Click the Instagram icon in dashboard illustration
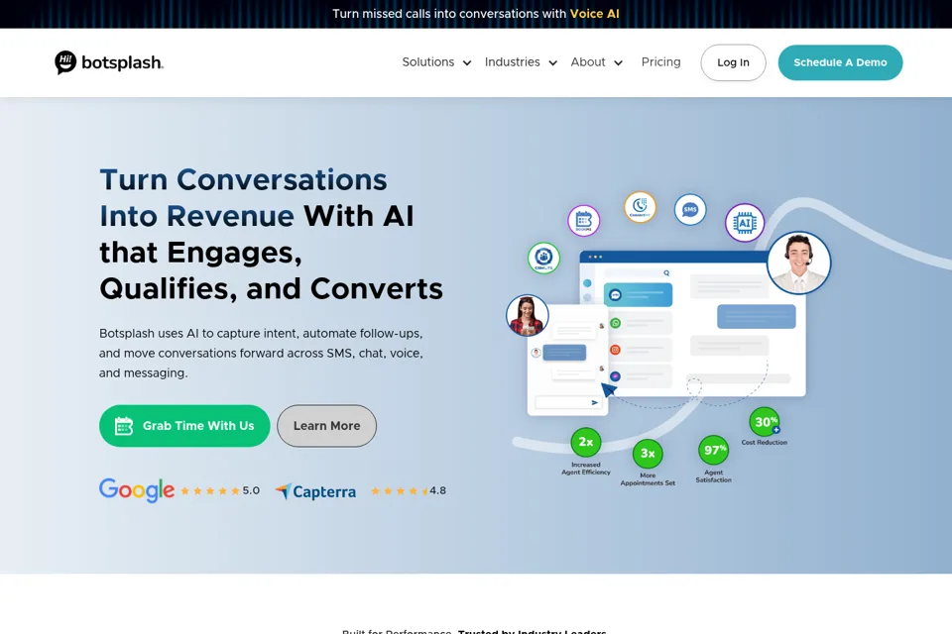The height and width of the screenshot is (634, 952). point(615,350)
